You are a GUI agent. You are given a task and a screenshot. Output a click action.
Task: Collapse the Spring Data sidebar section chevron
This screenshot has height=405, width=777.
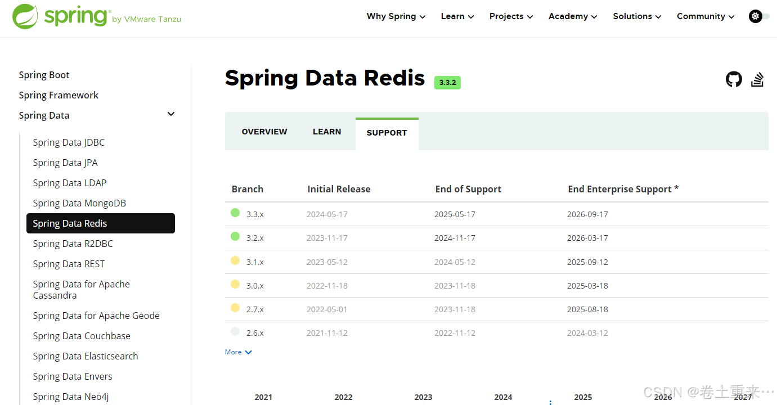[x=171, y=114]
